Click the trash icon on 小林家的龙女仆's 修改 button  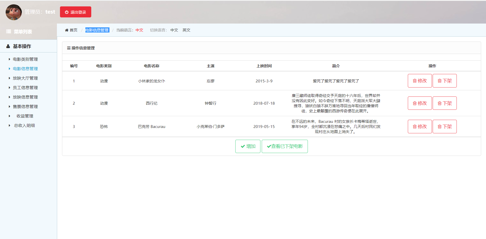click(415, 81)
